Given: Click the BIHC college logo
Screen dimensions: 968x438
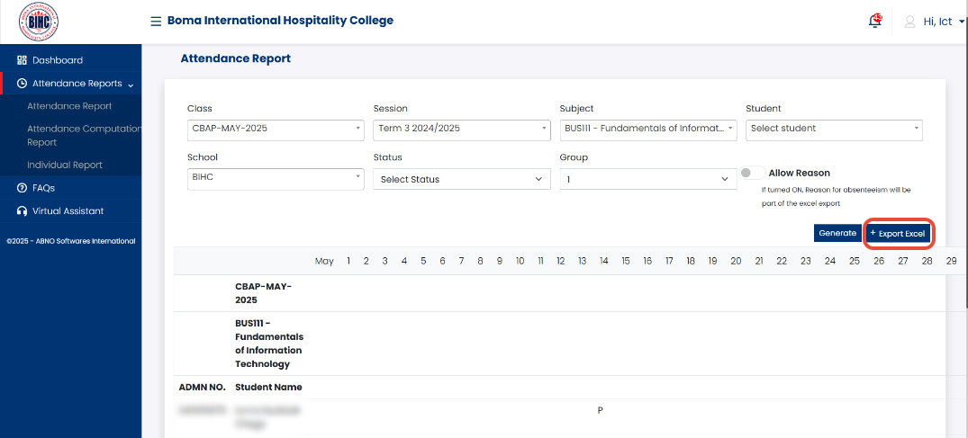Looking at the screenshot, I should click(x=39, y=22).
